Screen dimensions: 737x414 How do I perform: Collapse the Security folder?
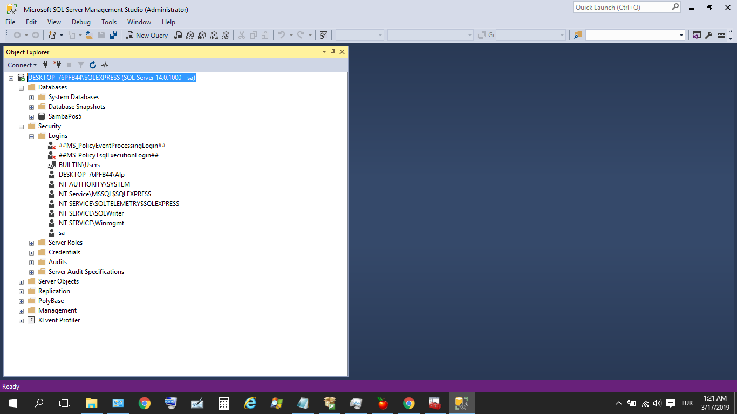point(21,127)
